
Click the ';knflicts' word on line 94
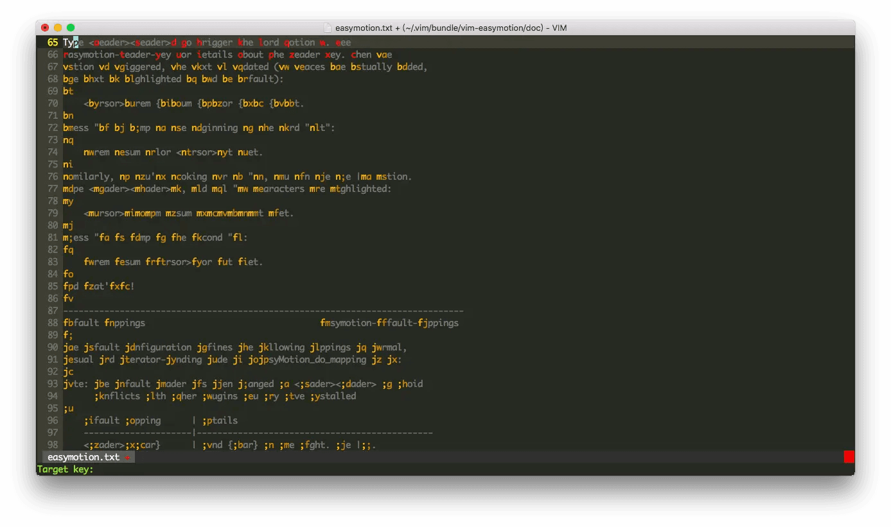(x=117, y=396)
